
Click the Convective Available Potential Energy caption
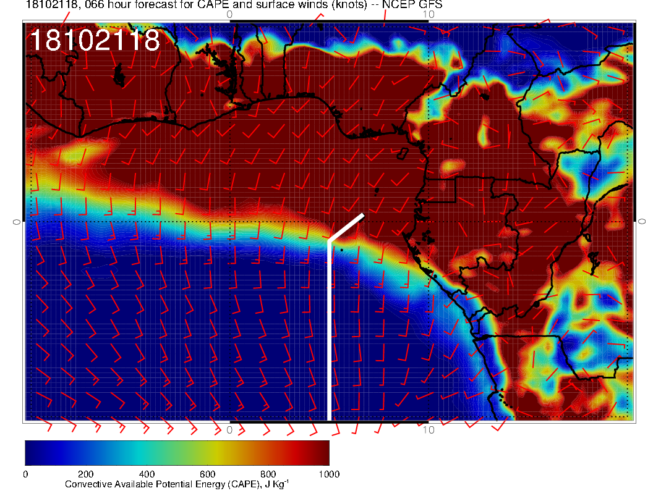tap(177, 484)
